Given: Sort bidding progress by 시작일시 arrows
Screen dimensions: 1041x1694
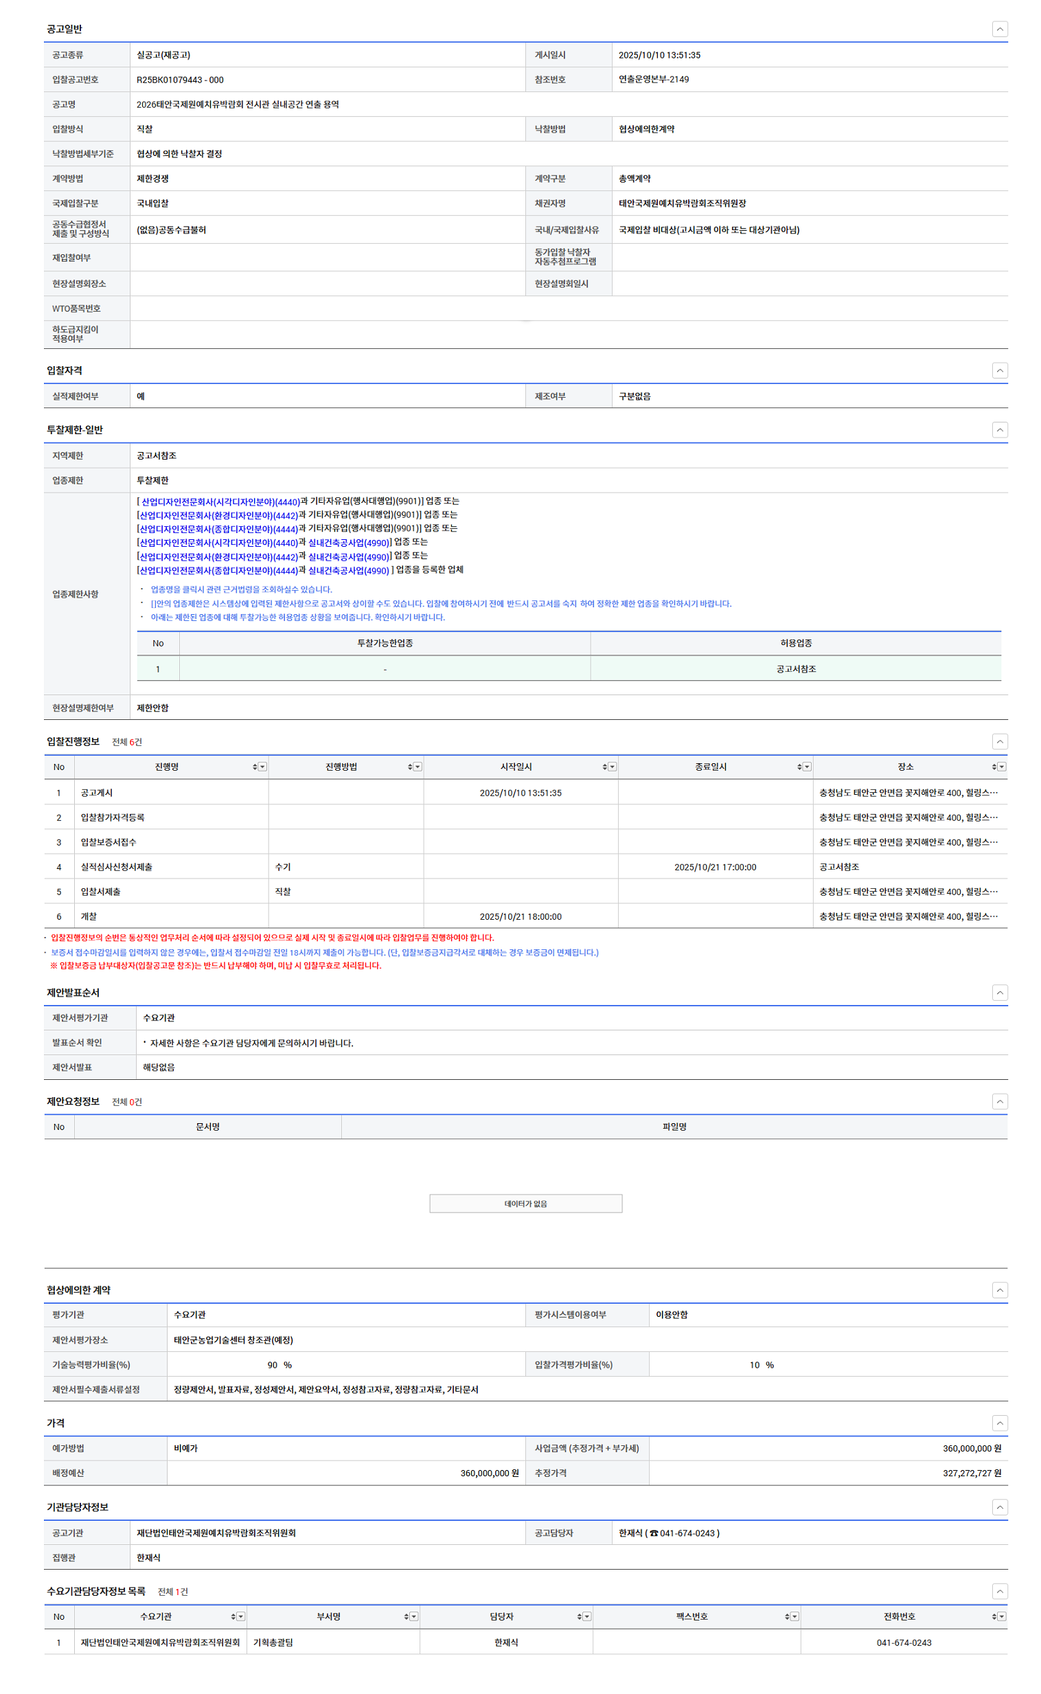Looking at the screenshot, I should pyautogui.click(x=604, y=767).
